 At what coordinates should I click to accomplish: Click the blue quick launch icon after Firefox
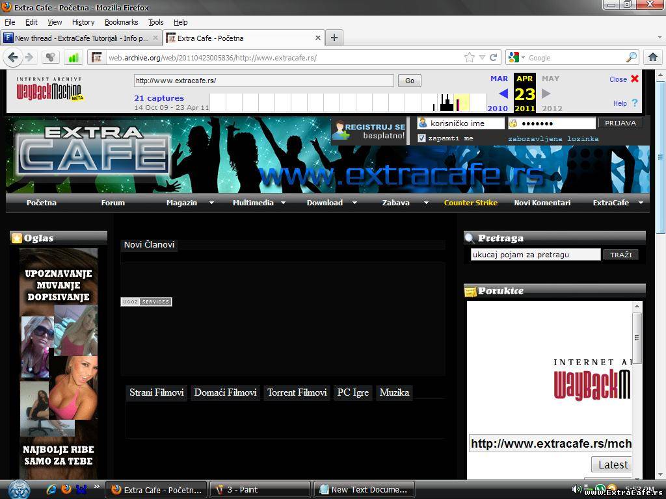[81, 489]
